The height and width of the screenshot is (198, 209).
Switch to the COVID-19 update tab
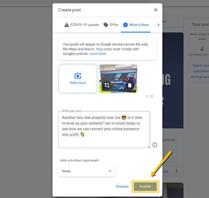pos(82,25)
